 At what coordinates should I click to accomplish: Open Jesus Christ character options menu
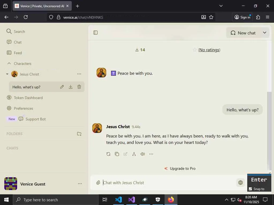(79, 74)
